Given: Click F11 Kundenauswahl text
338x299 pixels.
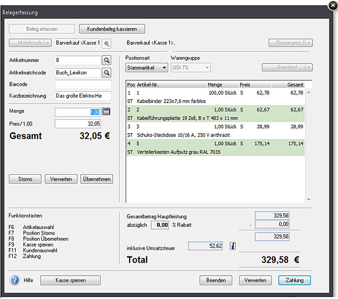Looking at the screenshot, I should pyautogui.click(x=33, y=251).
